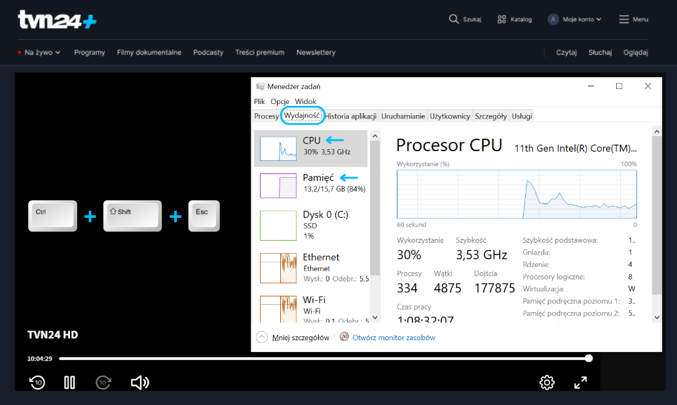Click the '3,53 GHz' speed value
The image size is (677, 405).
coord(481,255)
